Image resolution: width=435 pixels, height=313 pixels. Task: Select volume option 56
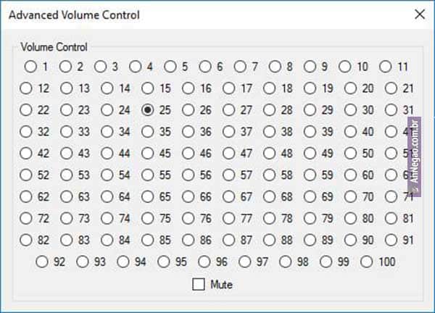click(x=188, y=175)
